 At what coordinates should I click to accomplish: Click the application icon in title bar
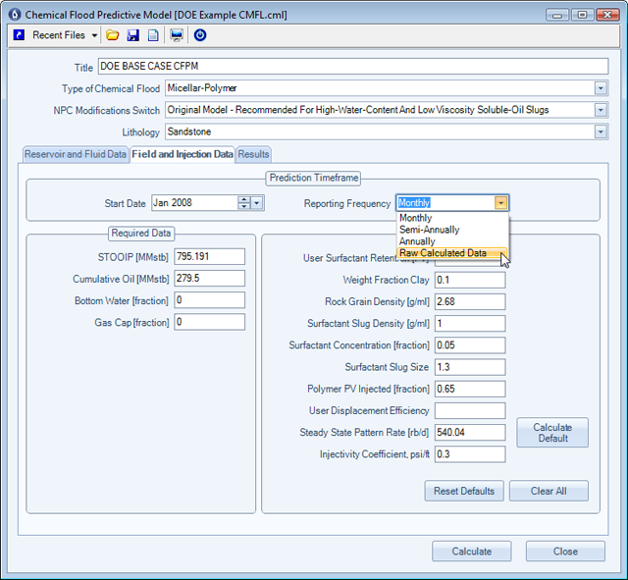click(x=15, y=15)
